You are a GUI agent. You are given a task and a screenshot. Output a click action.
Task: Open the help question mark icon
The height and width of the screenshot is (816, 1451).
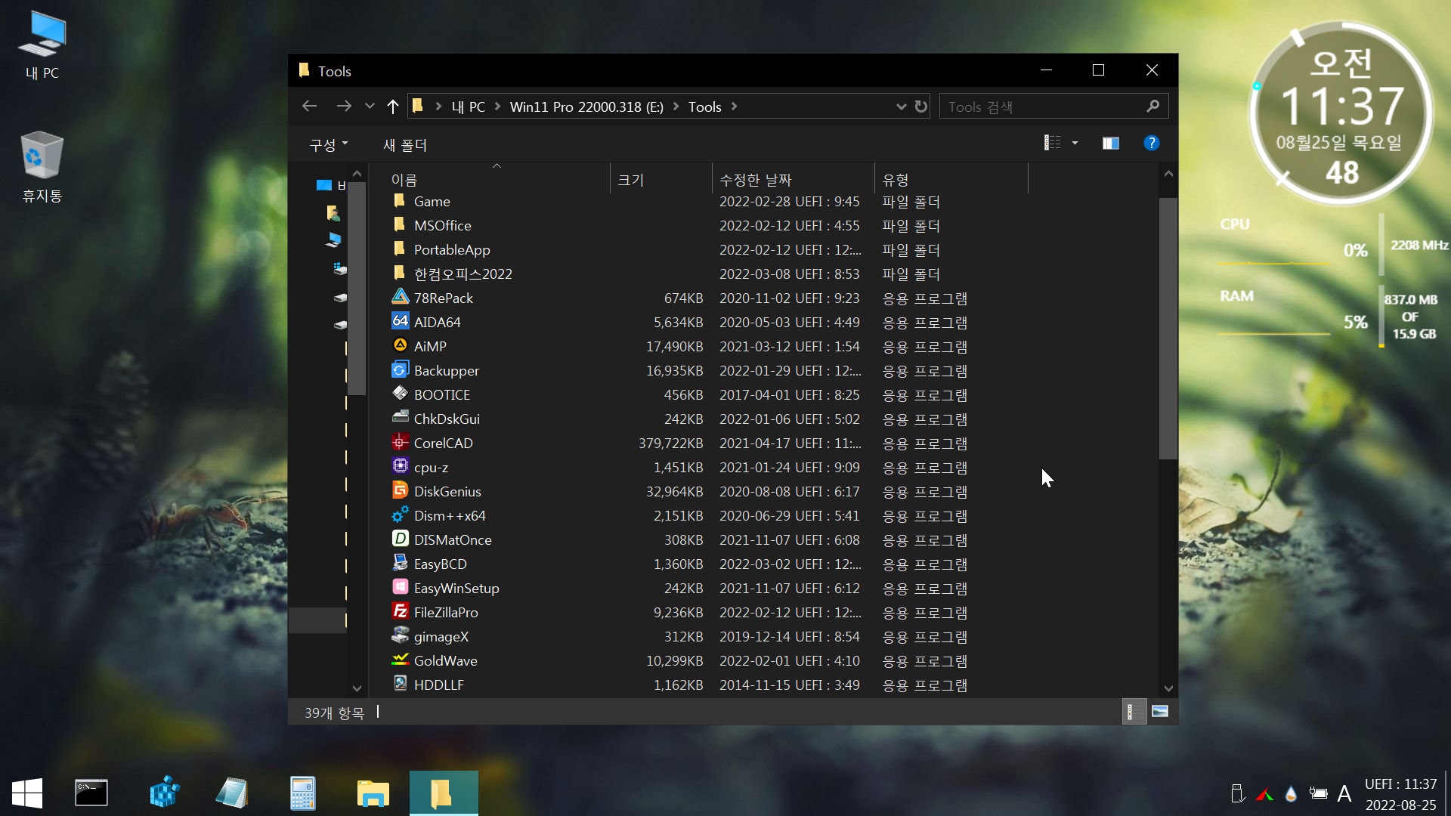click(1151, 143)
